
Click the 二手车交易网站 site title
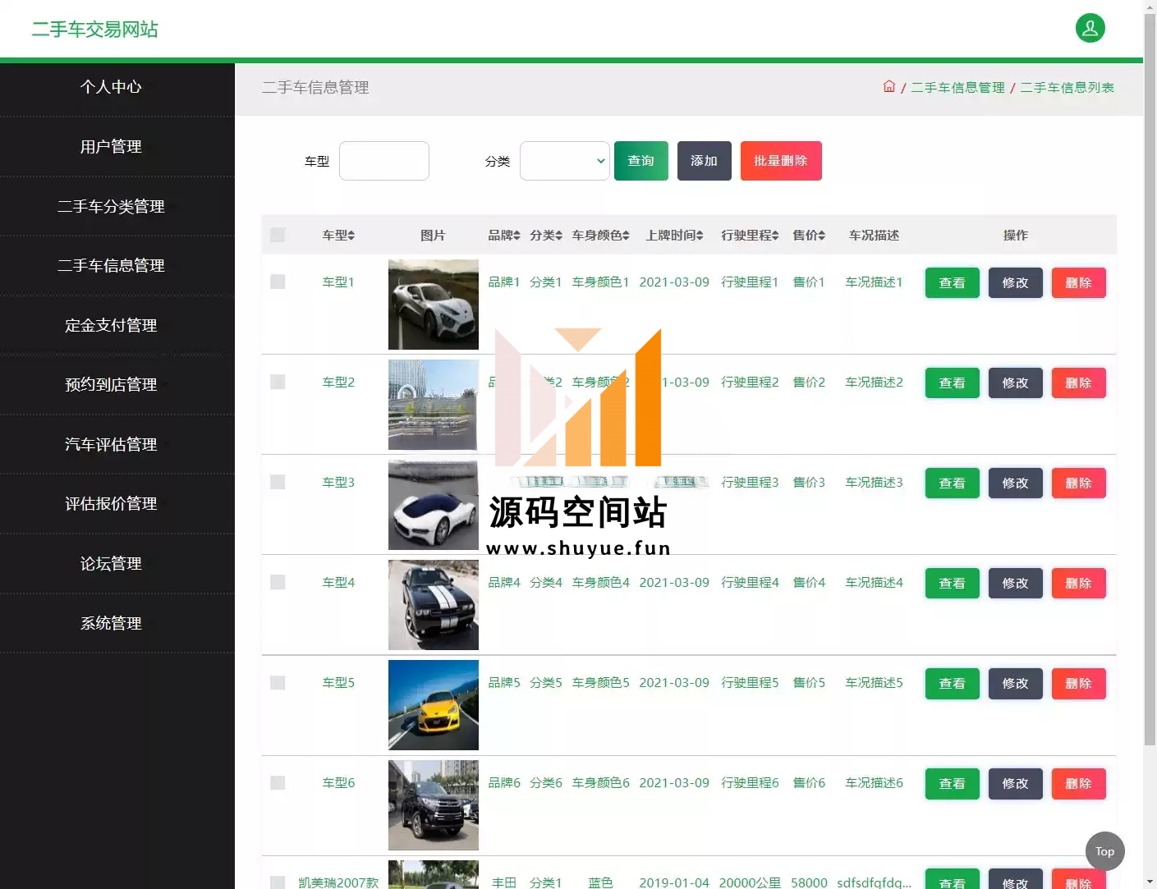[94, 29]
